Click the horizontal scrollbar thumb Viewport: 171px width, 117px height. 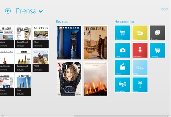click(x=120, y=116)
